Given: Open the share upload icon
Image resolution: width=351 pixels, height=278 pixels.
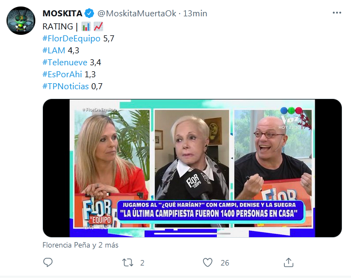Looking at the screenshot, I should [x=289, y=262].
